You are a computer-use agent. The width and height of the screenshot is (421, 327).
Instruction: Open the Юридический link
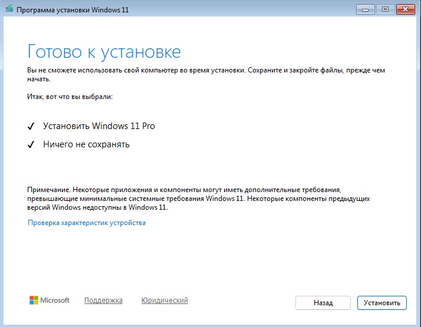tap(165, 300)
